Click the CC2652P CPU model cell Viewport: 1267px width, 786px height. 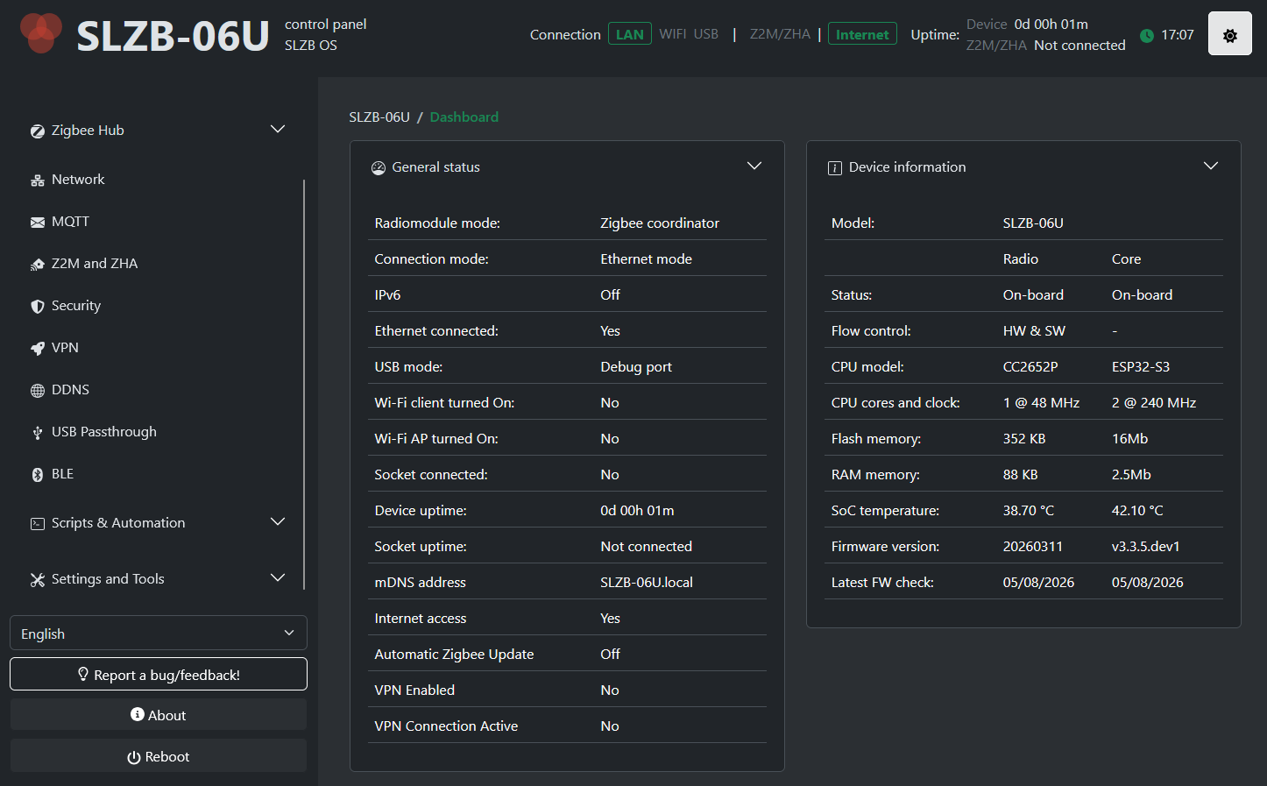tap(1030, 366)
